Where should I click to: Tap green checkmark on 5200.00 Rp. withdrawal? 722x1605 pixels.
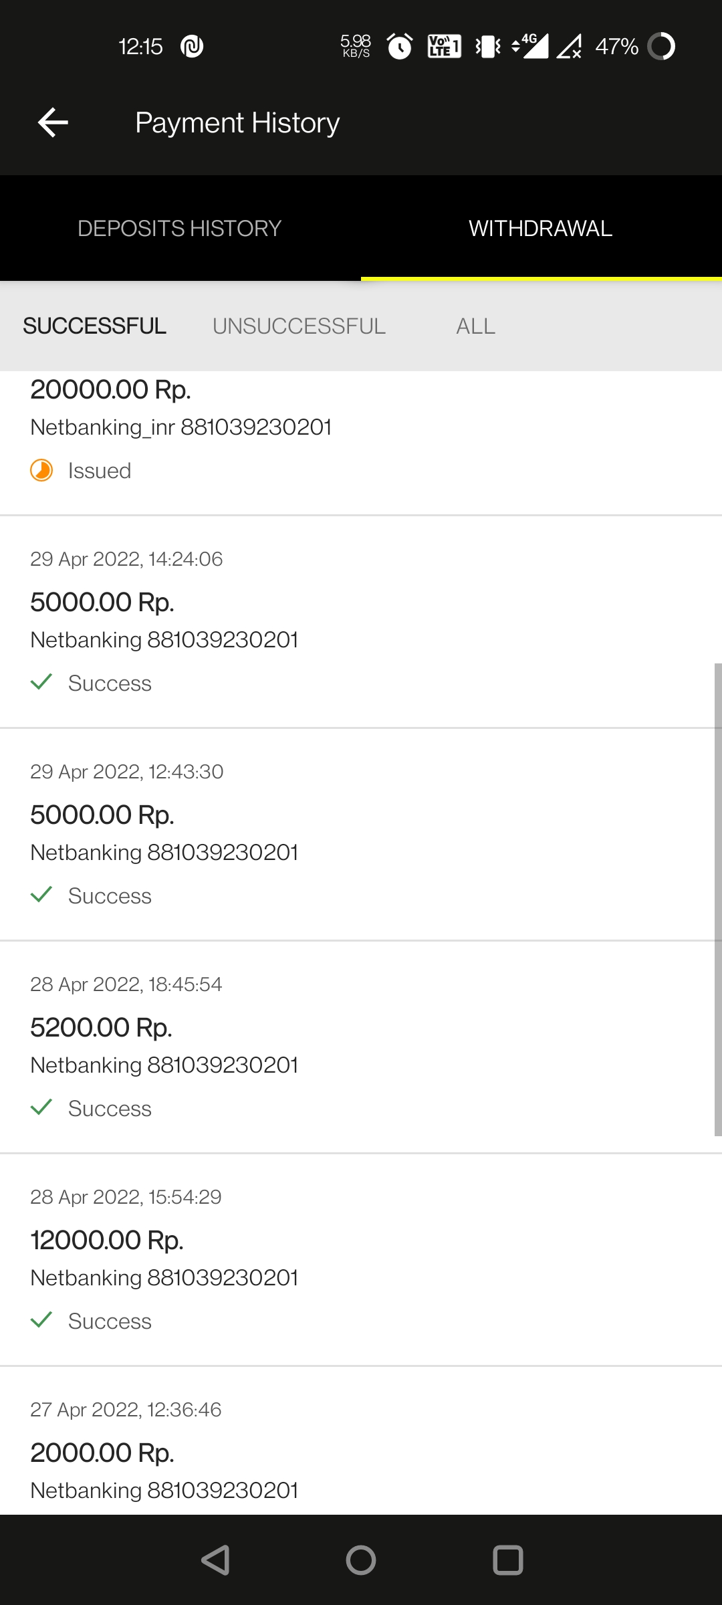(41, 1107)
